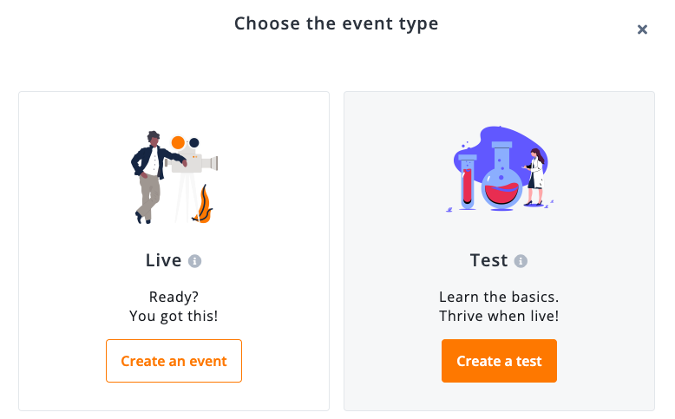The image size is (675, 419).
Task: Click the Create an event button
Action: [174, 361]
